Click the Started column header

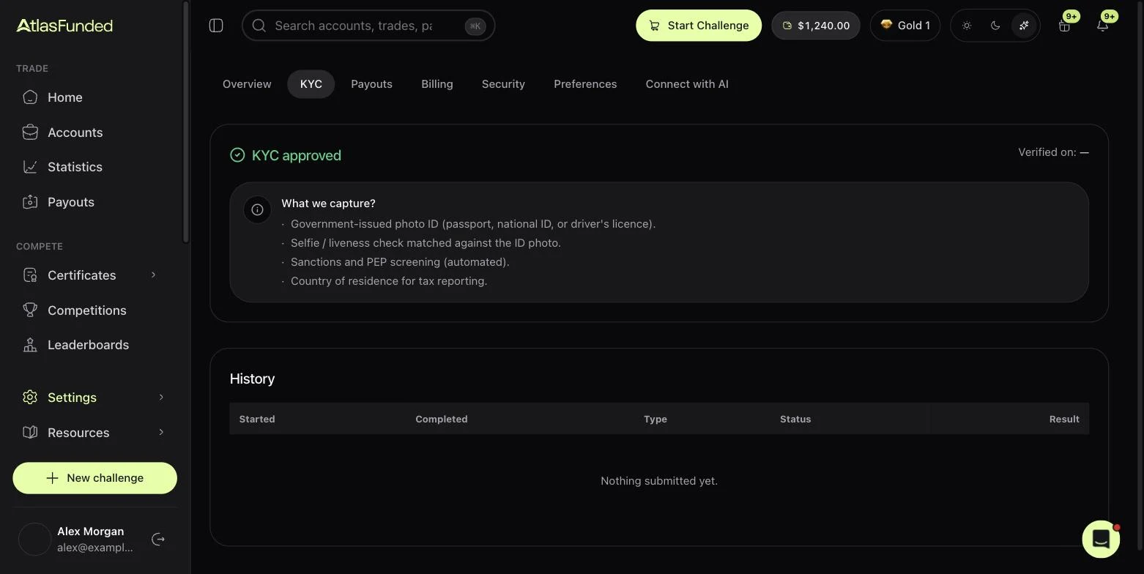[x=257, y=420]
